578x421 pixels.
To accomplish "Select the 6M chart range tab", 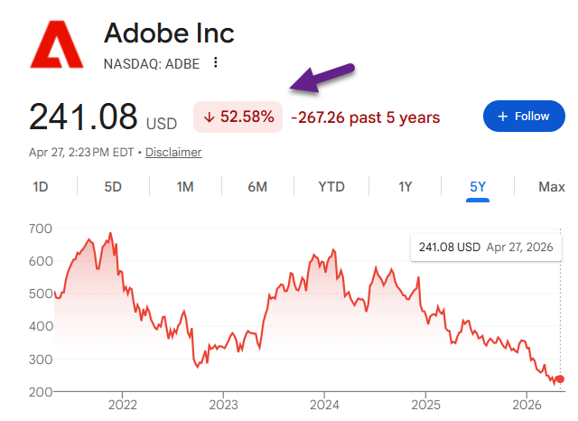I will 257,187.
